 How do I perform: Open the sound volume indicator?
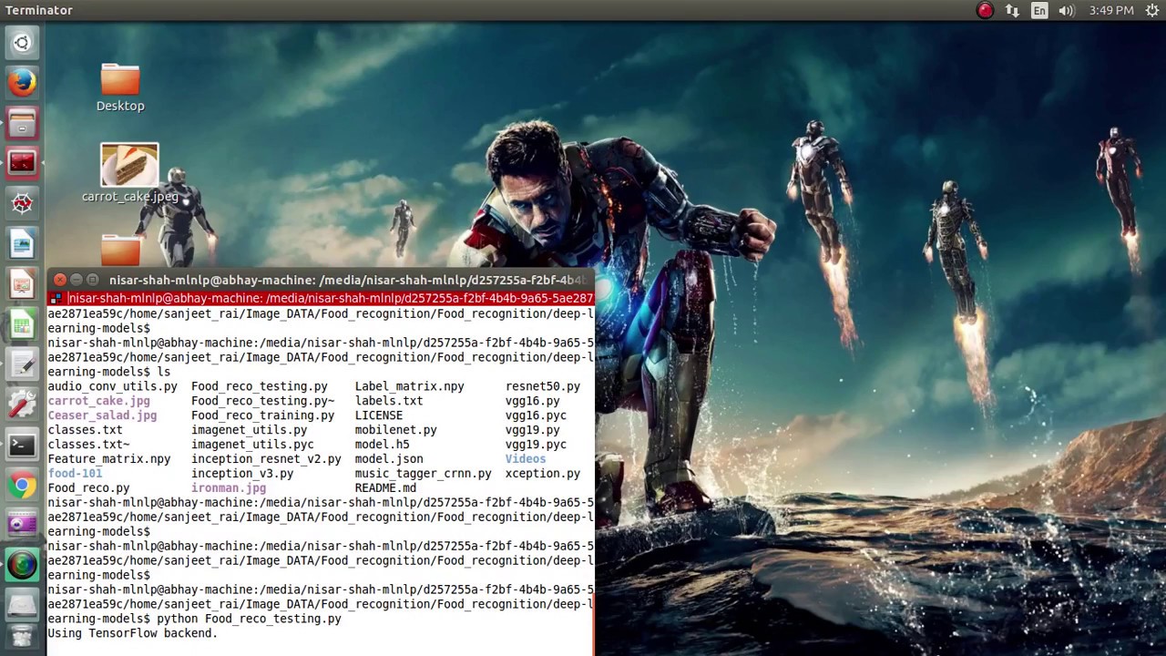pos(1067,11)
